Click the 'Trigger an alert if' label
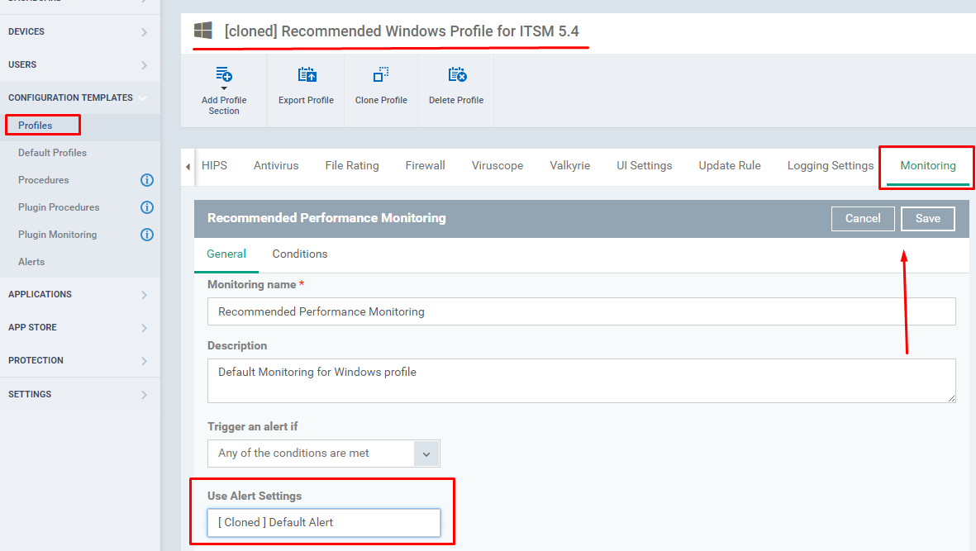976x551 pixels. pos(253,426)
